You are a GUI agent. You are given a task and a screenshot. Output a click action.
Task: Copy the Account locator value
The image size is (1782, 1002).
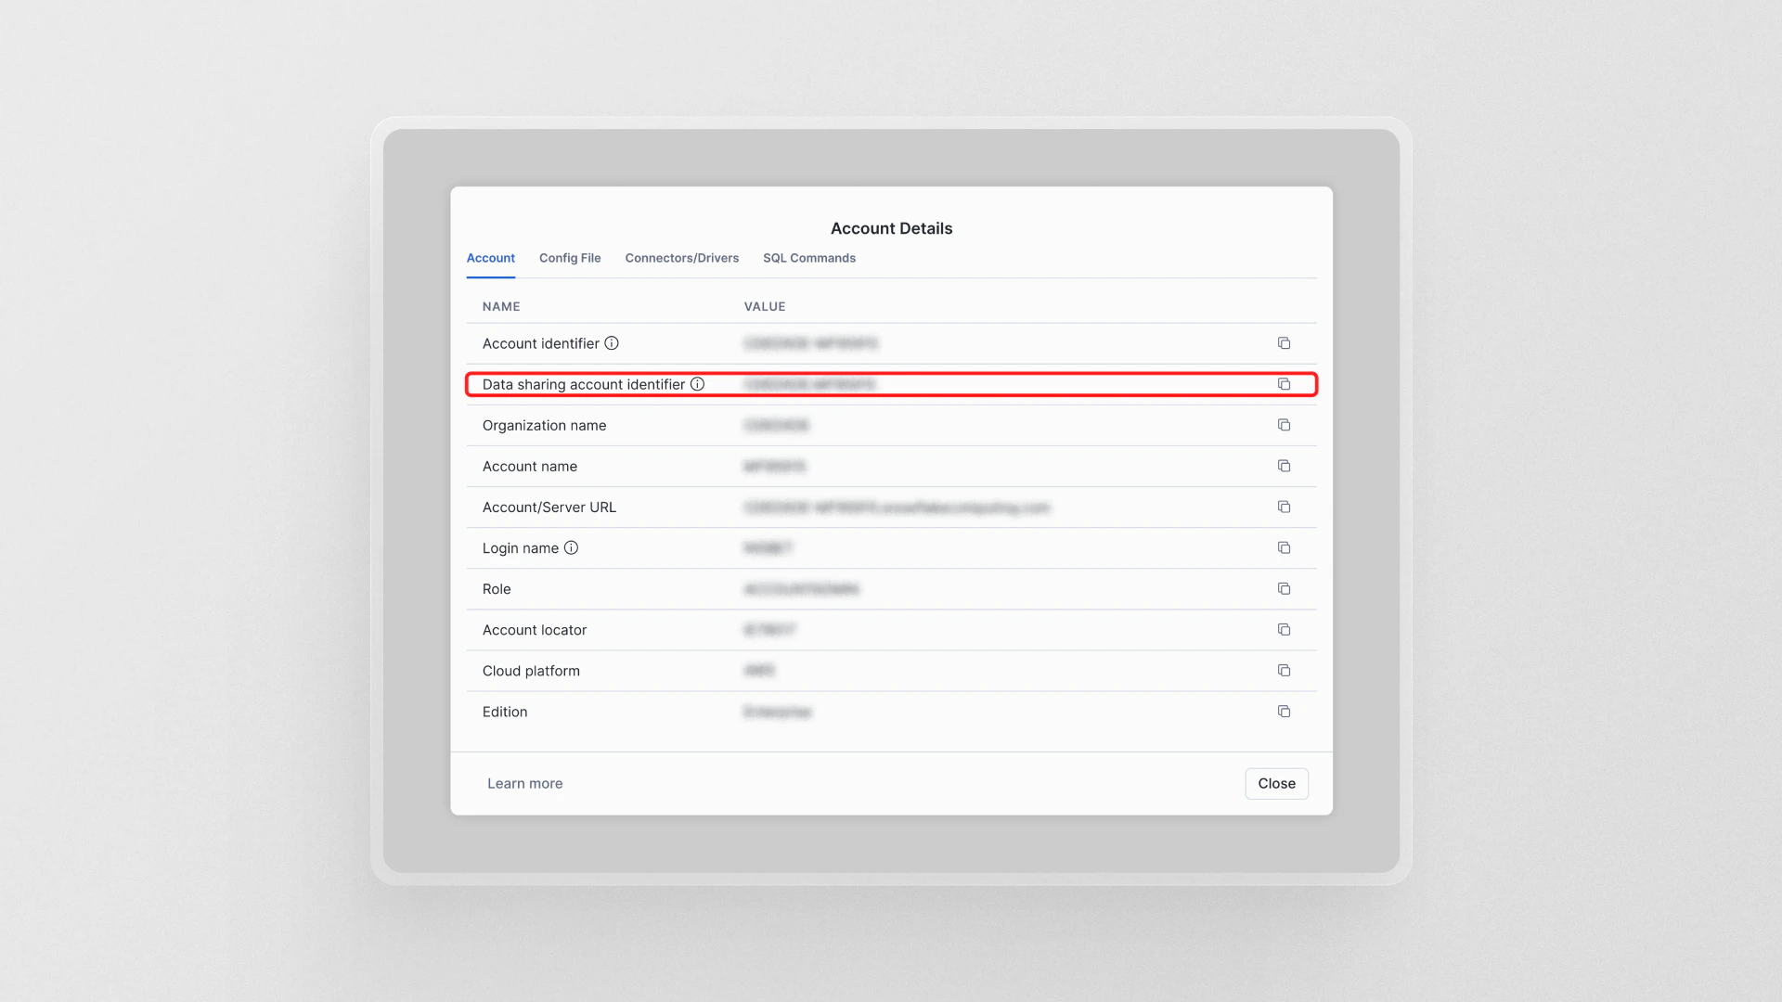(1285, 630)
